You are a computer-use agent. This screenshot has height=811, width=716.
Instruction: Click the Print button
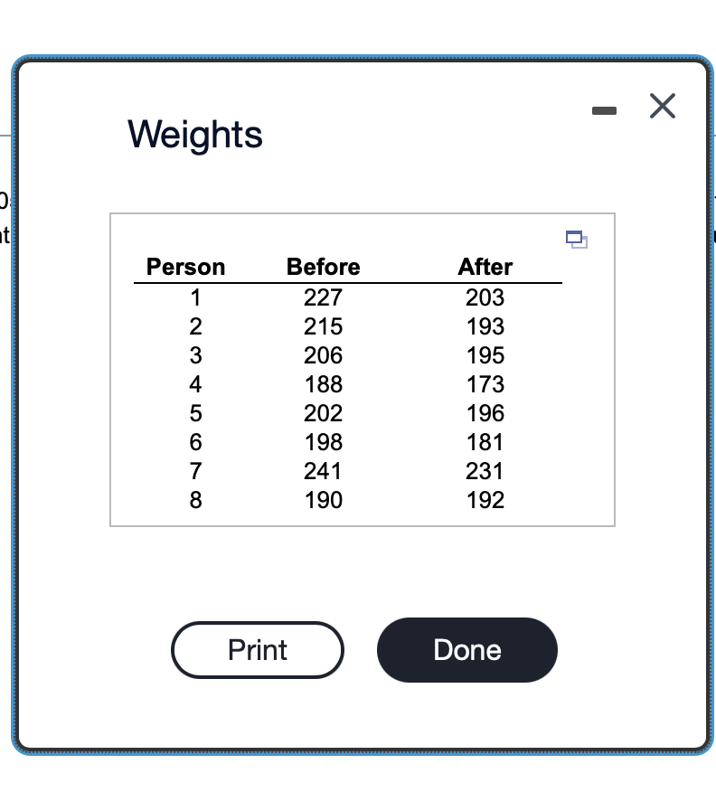click(258, 649)
